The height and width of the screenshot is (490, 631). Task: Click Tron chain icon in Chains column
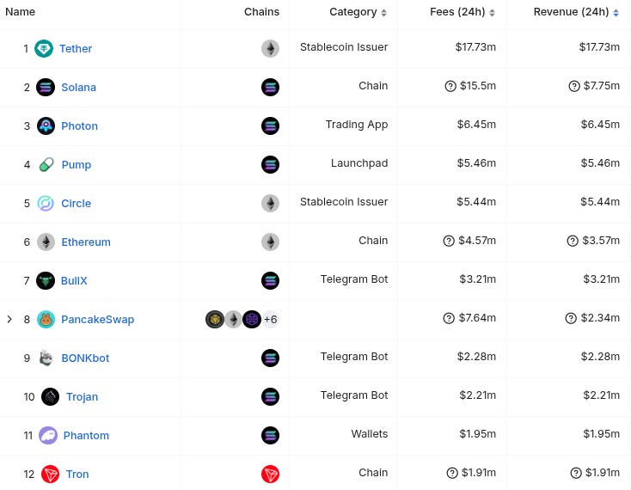(271, 474)
